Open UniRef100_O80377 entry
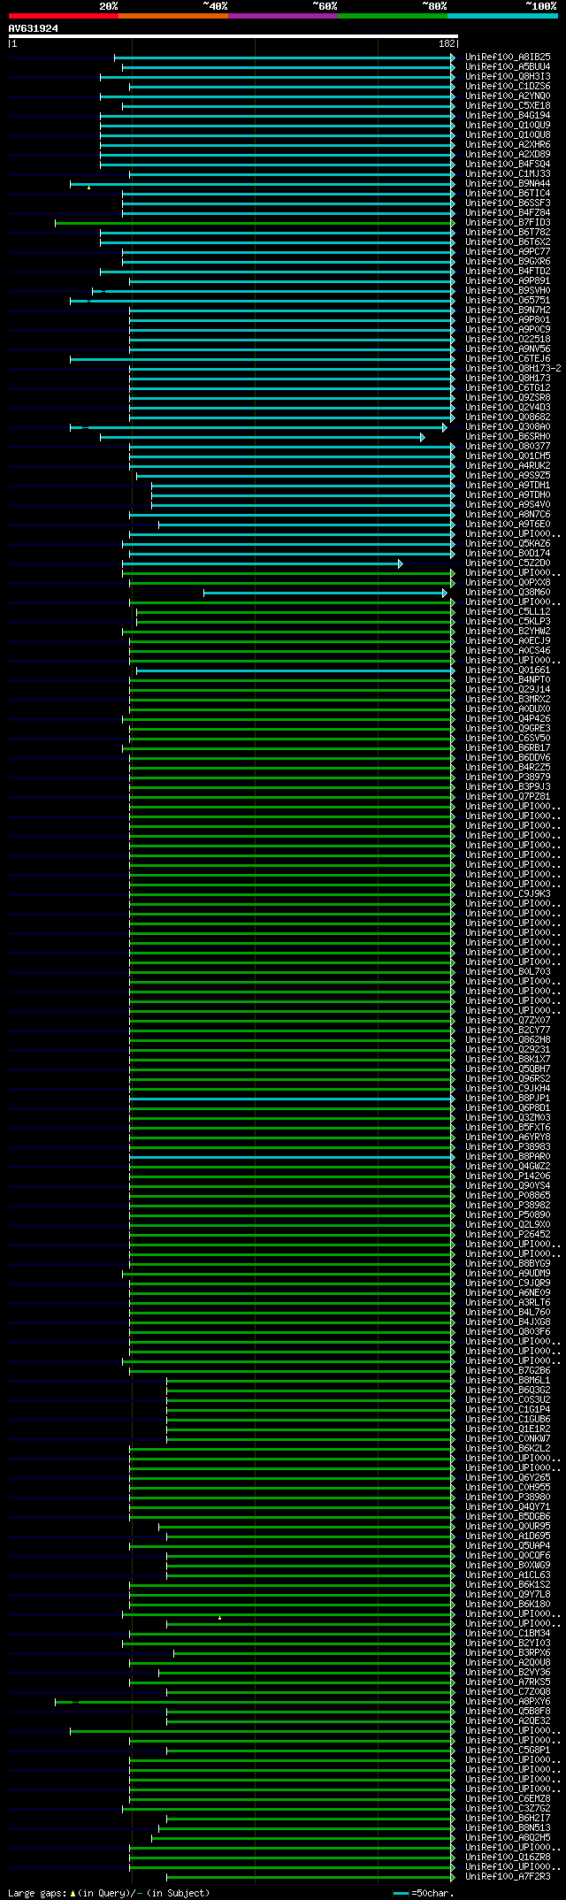566x1900 pixels. click(x=508, y=446)
